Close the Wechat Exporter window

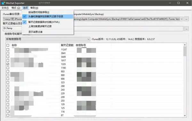coord(187,3)
